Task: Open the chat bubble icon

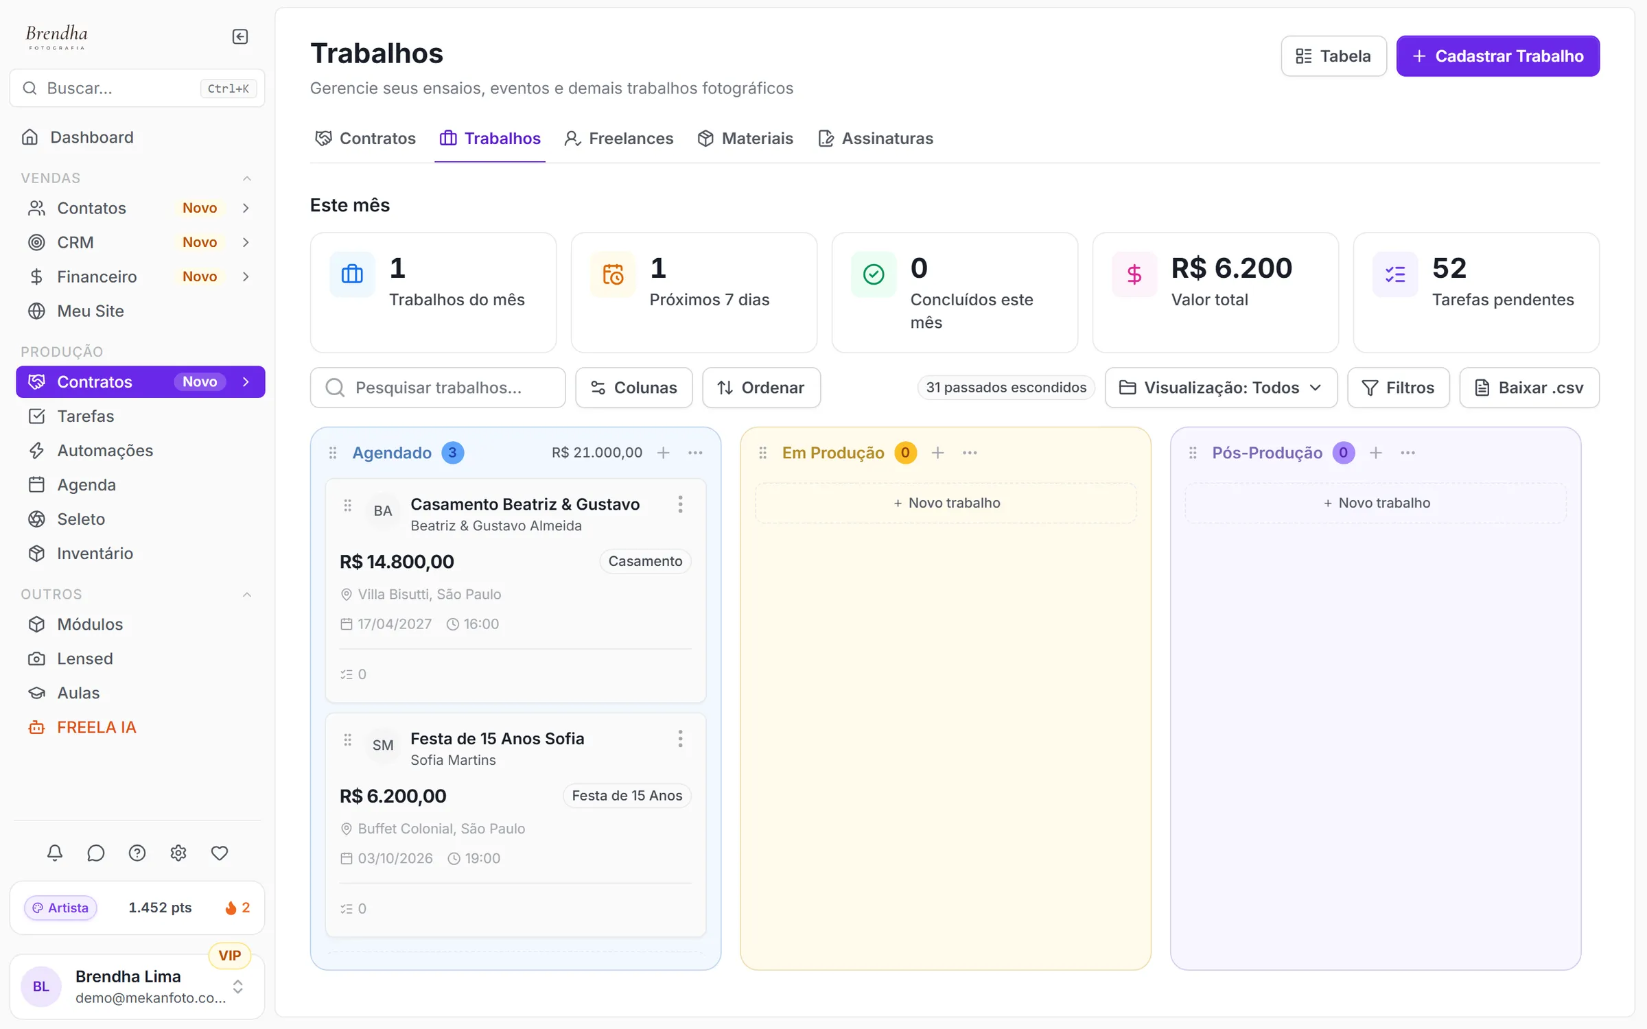Action: pyautogui.click(x=96, y=853)
